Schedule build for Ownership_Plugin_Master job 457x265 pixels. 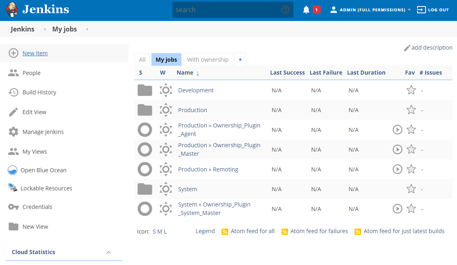397,149
